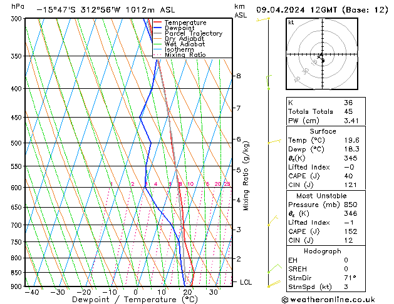Click the date text '09.04.2024 12GMT'
The width and height of the screenshot is (394, 304).
pos(297,10)
